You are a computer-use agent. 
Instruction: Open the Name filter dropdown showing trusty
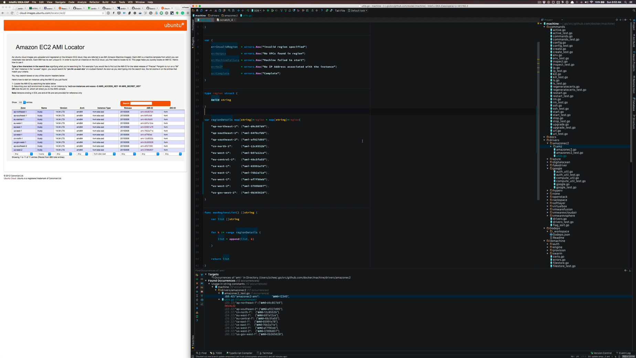[x=44, y=154]
